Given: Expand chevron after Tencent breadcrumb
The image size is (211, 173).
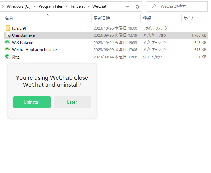Looking at the screenshot, I should [88, 6].
